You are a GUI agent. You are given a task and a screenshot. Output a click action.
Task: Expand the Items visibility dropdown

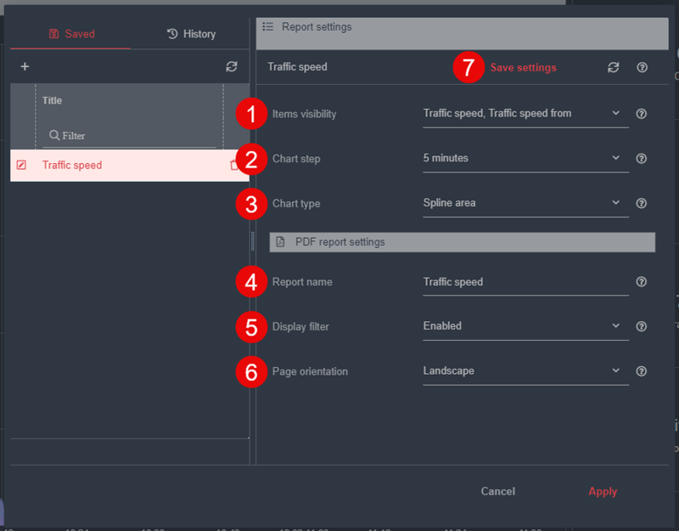(x=525, y=113)
